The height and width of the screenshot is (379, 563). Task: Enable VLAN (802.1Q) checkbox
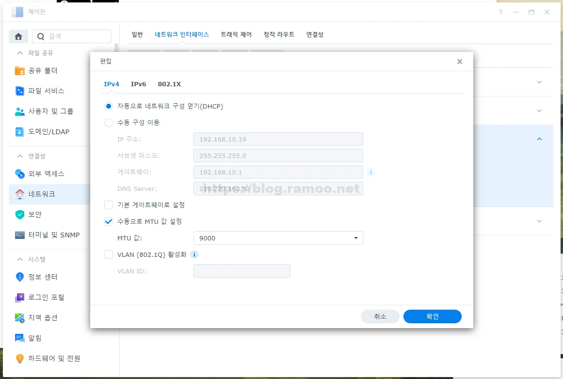tap(109, 254)
